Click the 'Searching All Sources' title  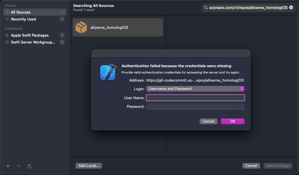coord(93,5)
